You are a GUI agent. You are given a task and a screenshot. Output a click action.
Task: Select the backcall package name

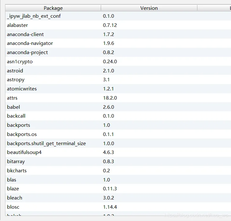coord(16,116)
